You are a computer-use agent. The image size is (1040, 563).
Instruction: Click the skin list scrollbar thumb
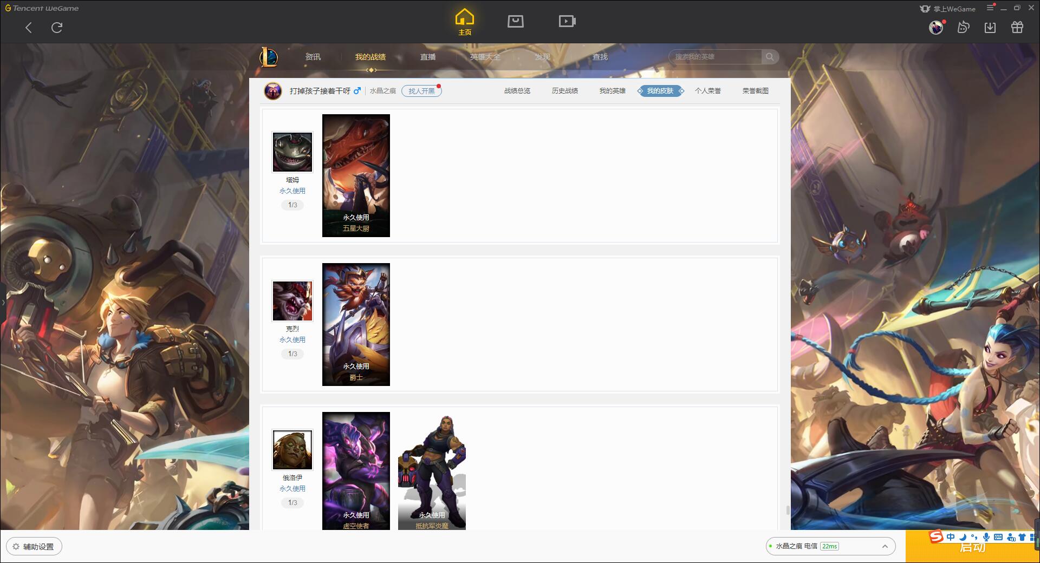click(788, 510)
